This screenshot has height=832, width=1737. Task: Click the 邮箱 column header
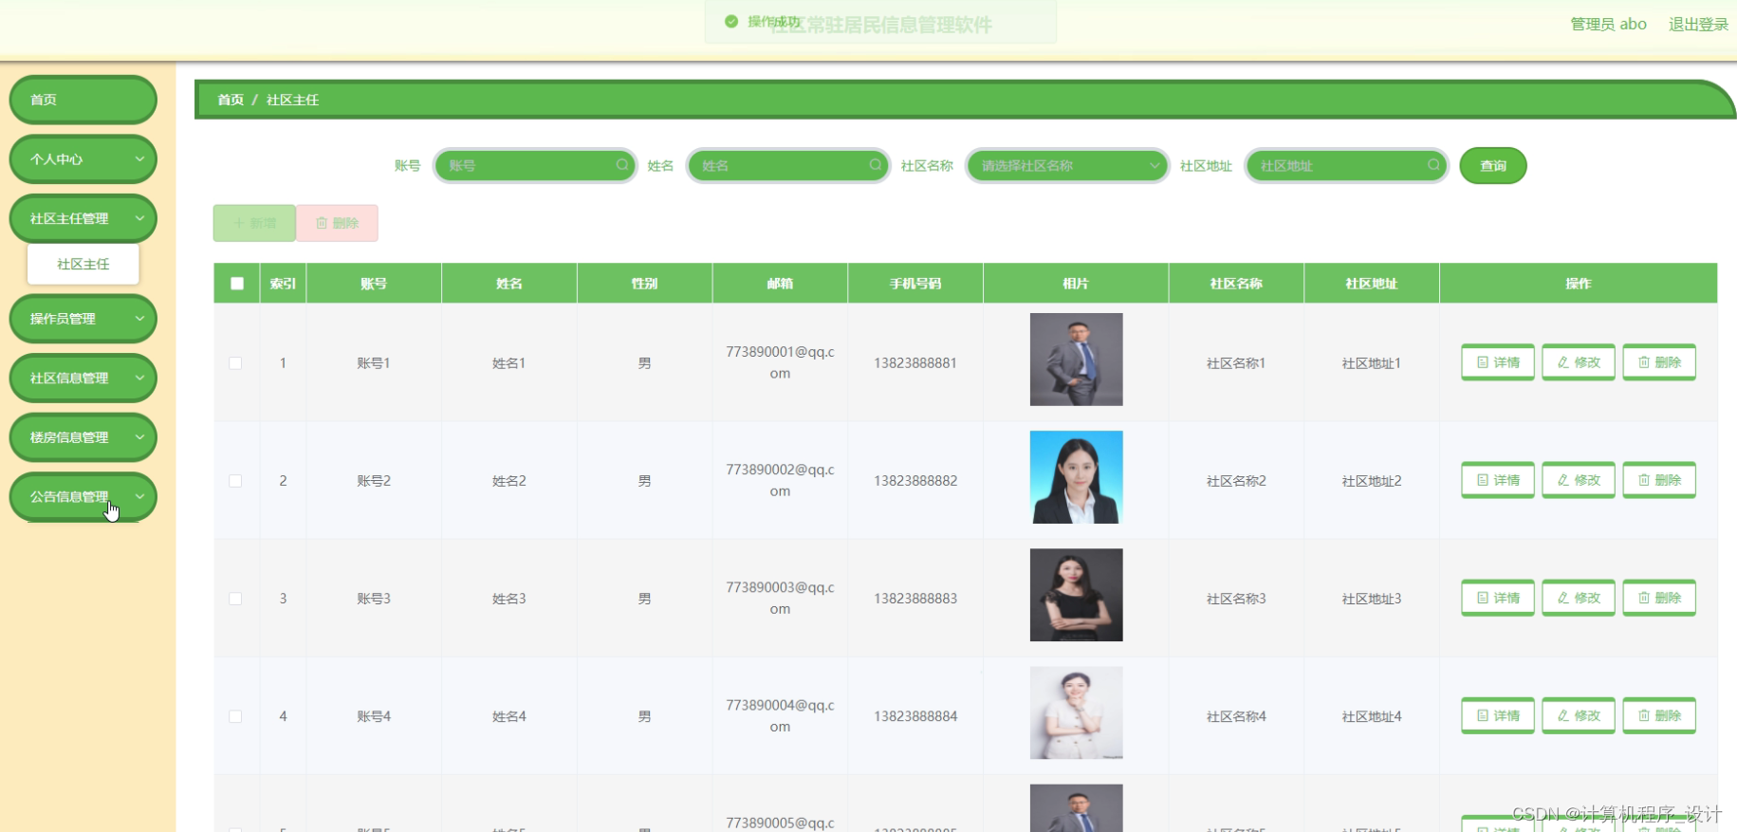[x=780, y=284]
